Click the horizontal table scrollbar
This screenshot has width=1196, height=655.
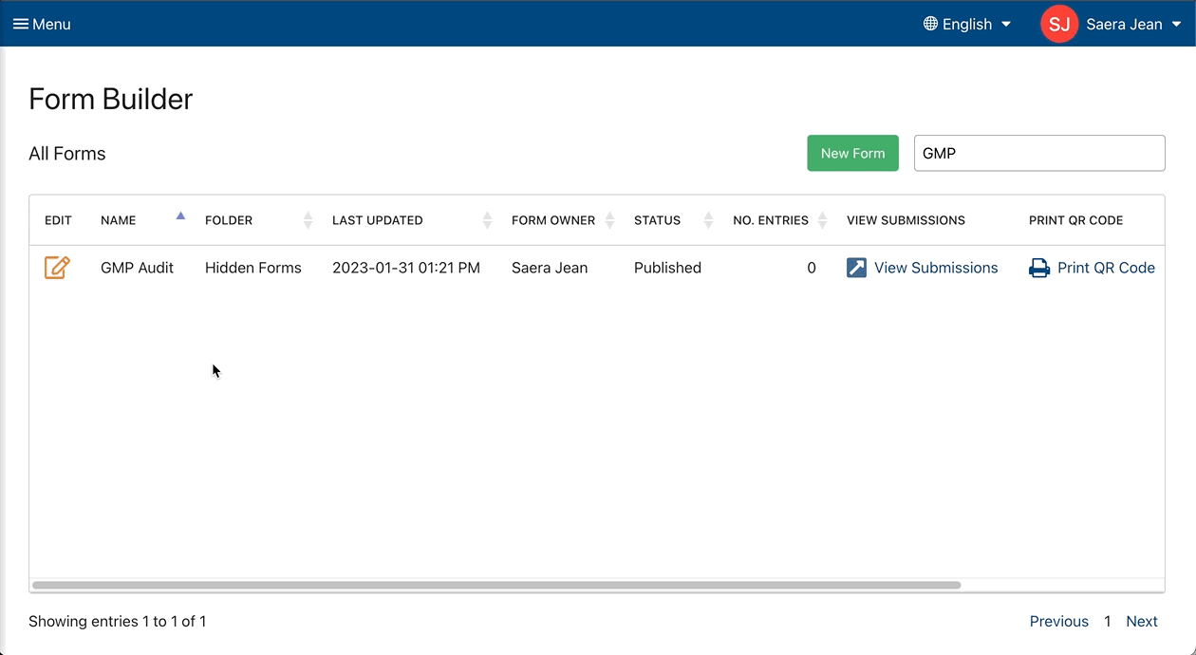click(x=496, y=585)
